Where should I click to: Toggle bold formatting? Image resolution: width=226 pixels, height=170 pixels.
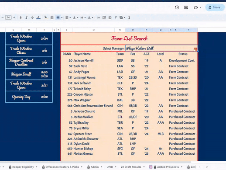[21, 17]
